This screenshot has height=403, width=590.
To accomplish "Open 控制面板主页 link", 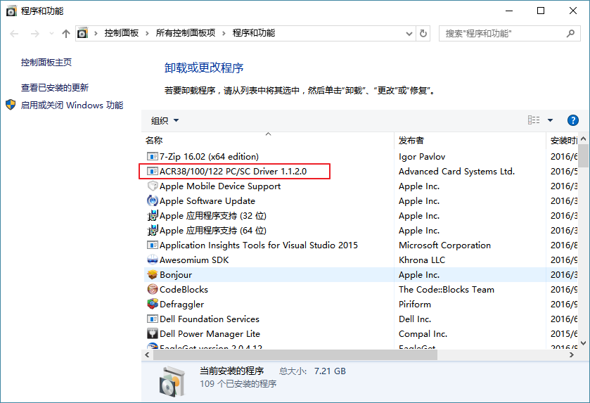I will [x=46, y=63].
